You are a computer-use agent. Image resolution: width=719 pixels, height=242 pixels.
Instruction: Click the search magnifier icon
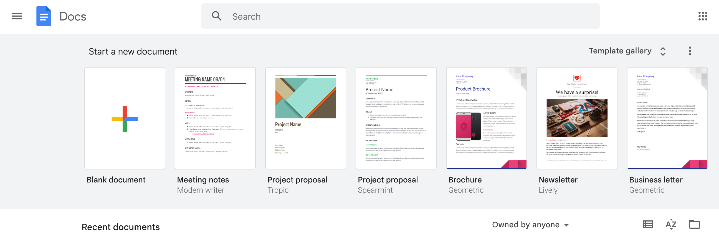(217, 16)
